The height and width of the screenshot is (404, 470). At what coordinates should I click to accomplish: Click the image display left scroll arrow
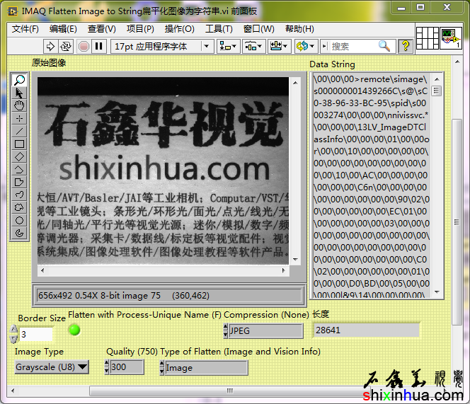tap(42, 271)
